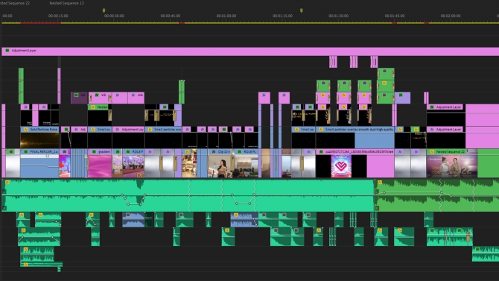The image size is (499, 281).
Task: Click the green badge on a4409307271265 clip
Action: [321, 152]
